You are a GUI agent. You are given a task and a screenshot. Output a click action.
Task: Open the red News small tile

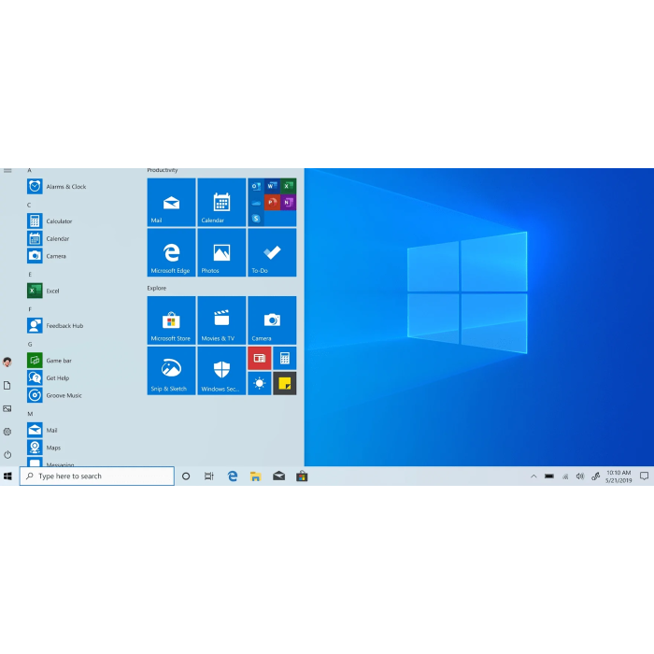260,358
